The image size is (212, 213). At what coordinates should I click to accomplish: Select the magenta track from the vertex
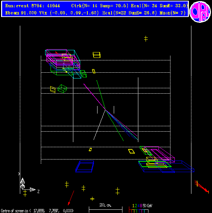(111, 110)
